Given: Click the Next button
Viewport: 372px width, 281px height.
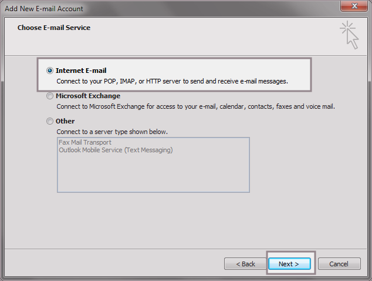Looking at the screenshot, I should click(x=289, y=264).
